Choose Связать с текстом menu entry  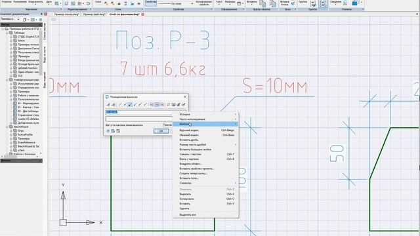205,155
